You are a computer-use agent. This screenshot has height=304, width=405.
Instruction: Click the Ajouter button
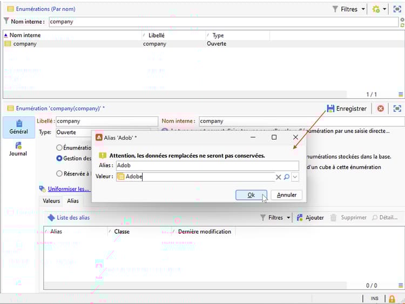click(x=310, y=218)
